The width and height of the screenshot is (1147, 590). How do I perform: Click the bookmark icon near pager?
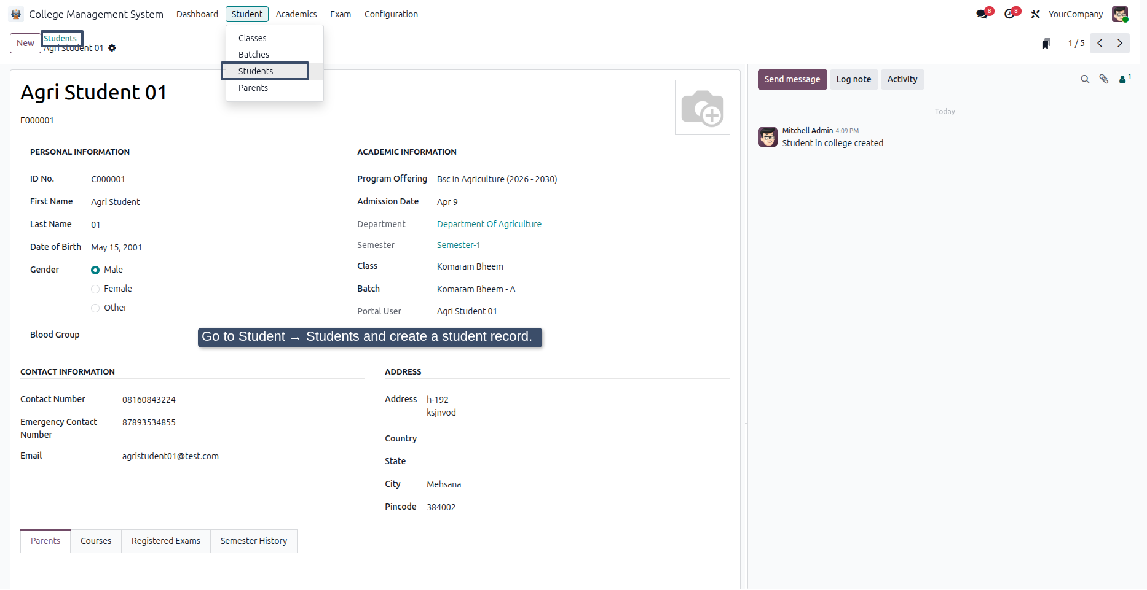coord(1046,44)
